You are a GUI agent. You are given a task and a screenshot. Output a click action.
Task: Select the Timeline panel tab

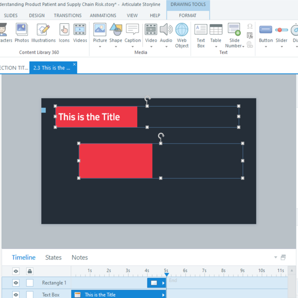(24, 257)
